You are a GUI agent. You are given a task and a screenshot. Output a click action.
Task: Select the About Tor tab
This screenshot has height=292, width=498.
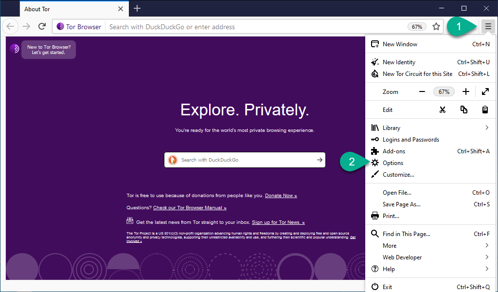[x=74, y=9]
